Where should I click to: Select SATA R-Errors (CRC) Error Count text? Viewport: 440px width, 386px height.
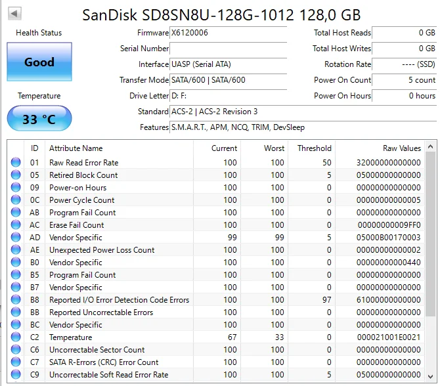pyautogui.click(x=104, y=362)
